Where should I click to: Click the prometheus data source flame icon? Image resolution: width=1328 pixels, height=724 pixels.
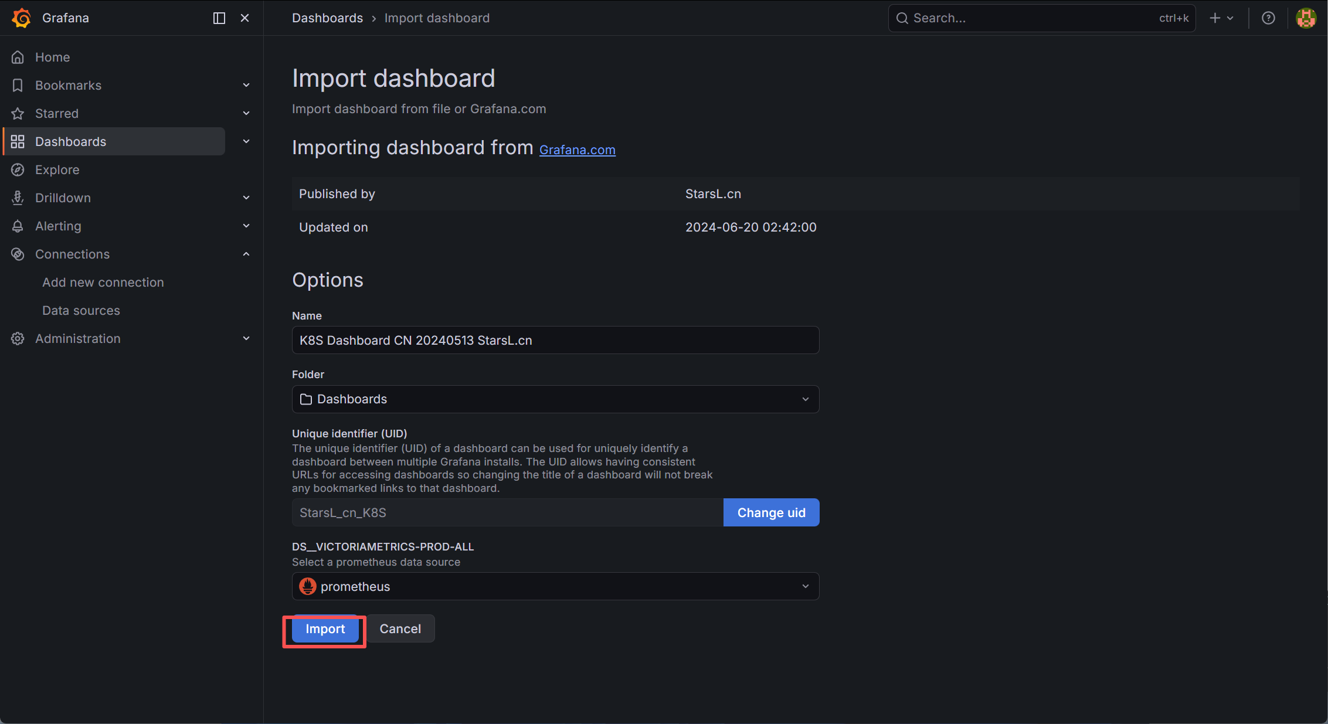[x=308, y=586]
